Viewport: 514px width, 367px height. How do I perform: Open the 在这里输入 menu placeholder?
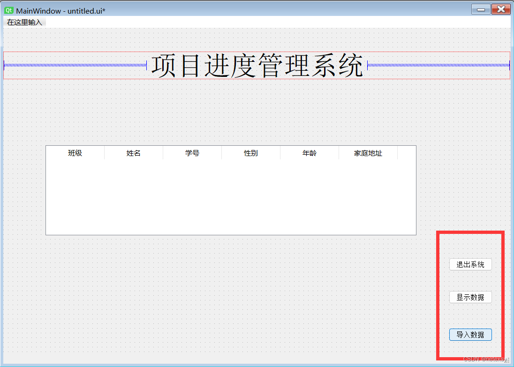pyautogui.click(x=24, y=22)
